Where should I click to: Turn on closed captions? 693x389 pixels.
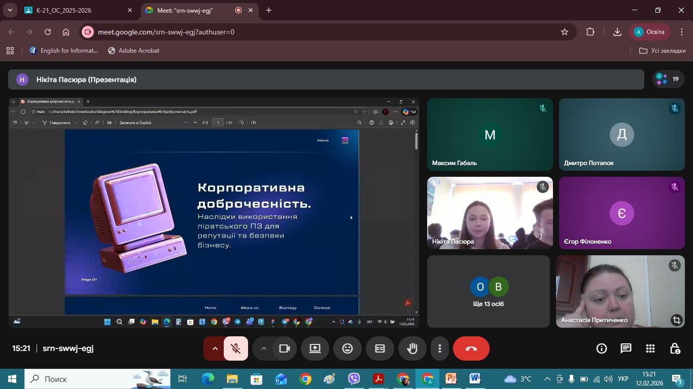[380, 348]
